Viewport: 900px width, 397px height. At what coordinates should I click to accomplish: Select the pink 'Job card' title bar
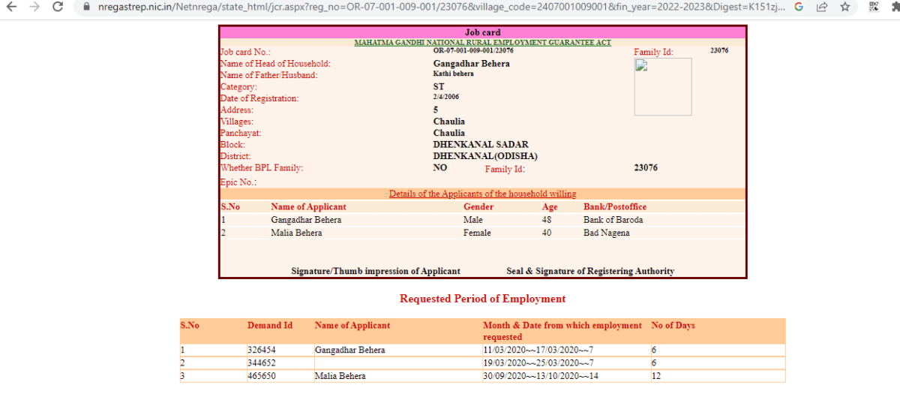(x=482, y=32)
